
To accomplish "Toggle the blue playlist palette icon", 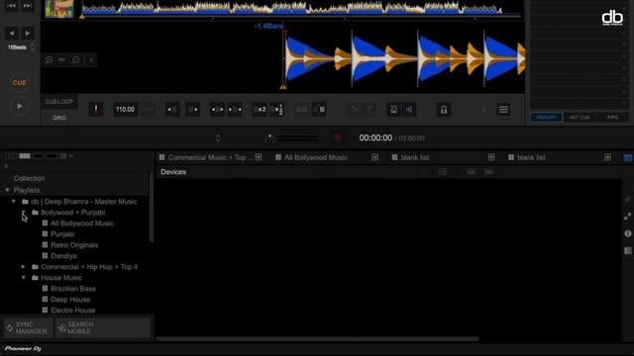I will coord(627,158).
